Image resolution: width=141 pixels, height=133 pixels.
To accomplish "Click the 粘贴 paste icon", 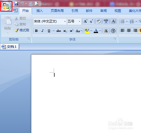I will click(x=8, y=20).
